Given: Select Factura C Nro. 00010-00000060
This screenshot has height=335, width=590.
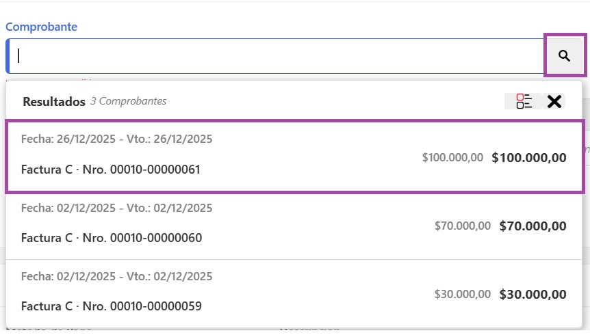Looking at the screenshot, I should click(111, 238).
